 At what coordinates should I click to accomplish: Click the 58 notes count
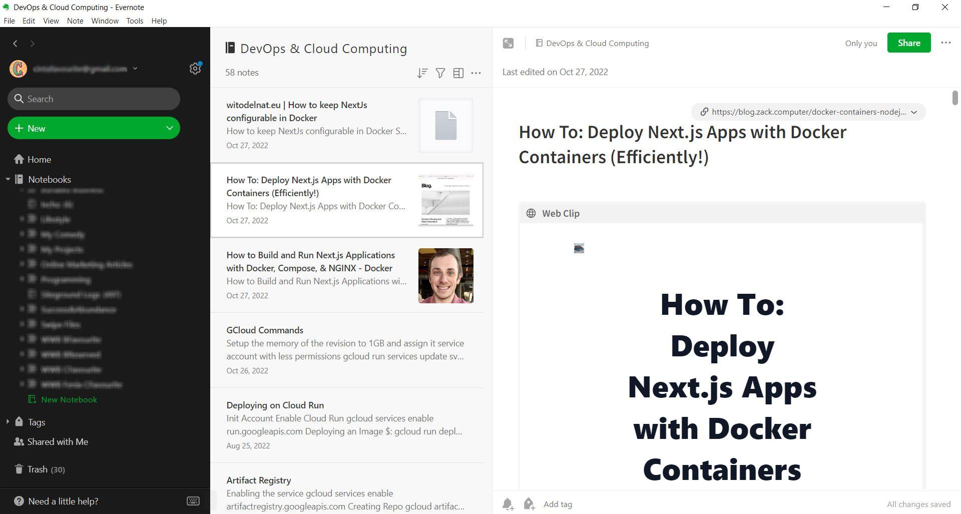[x=242, y=73]
